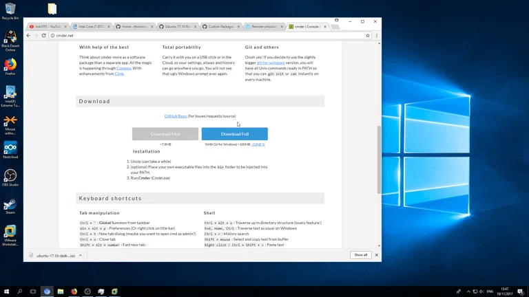Click the Download Full button
Image resolution: width=529 pixels, height=297 pixels.
click(x=234, y=134)
